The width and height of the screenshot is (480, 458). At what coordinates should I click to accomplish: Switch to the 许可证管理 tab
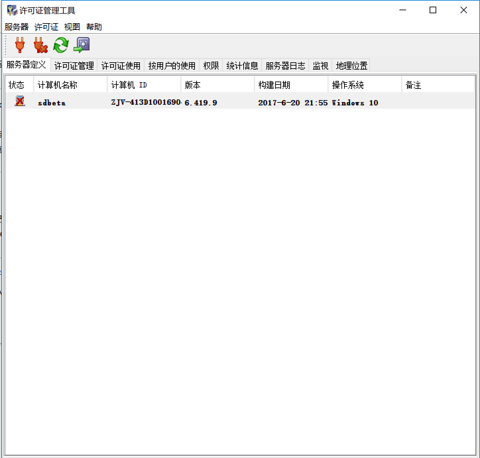point(74,65)
